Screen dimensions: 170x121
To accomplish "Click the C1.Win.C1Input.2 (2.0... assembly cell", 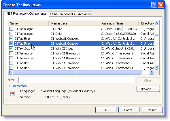I will [119, 48].
